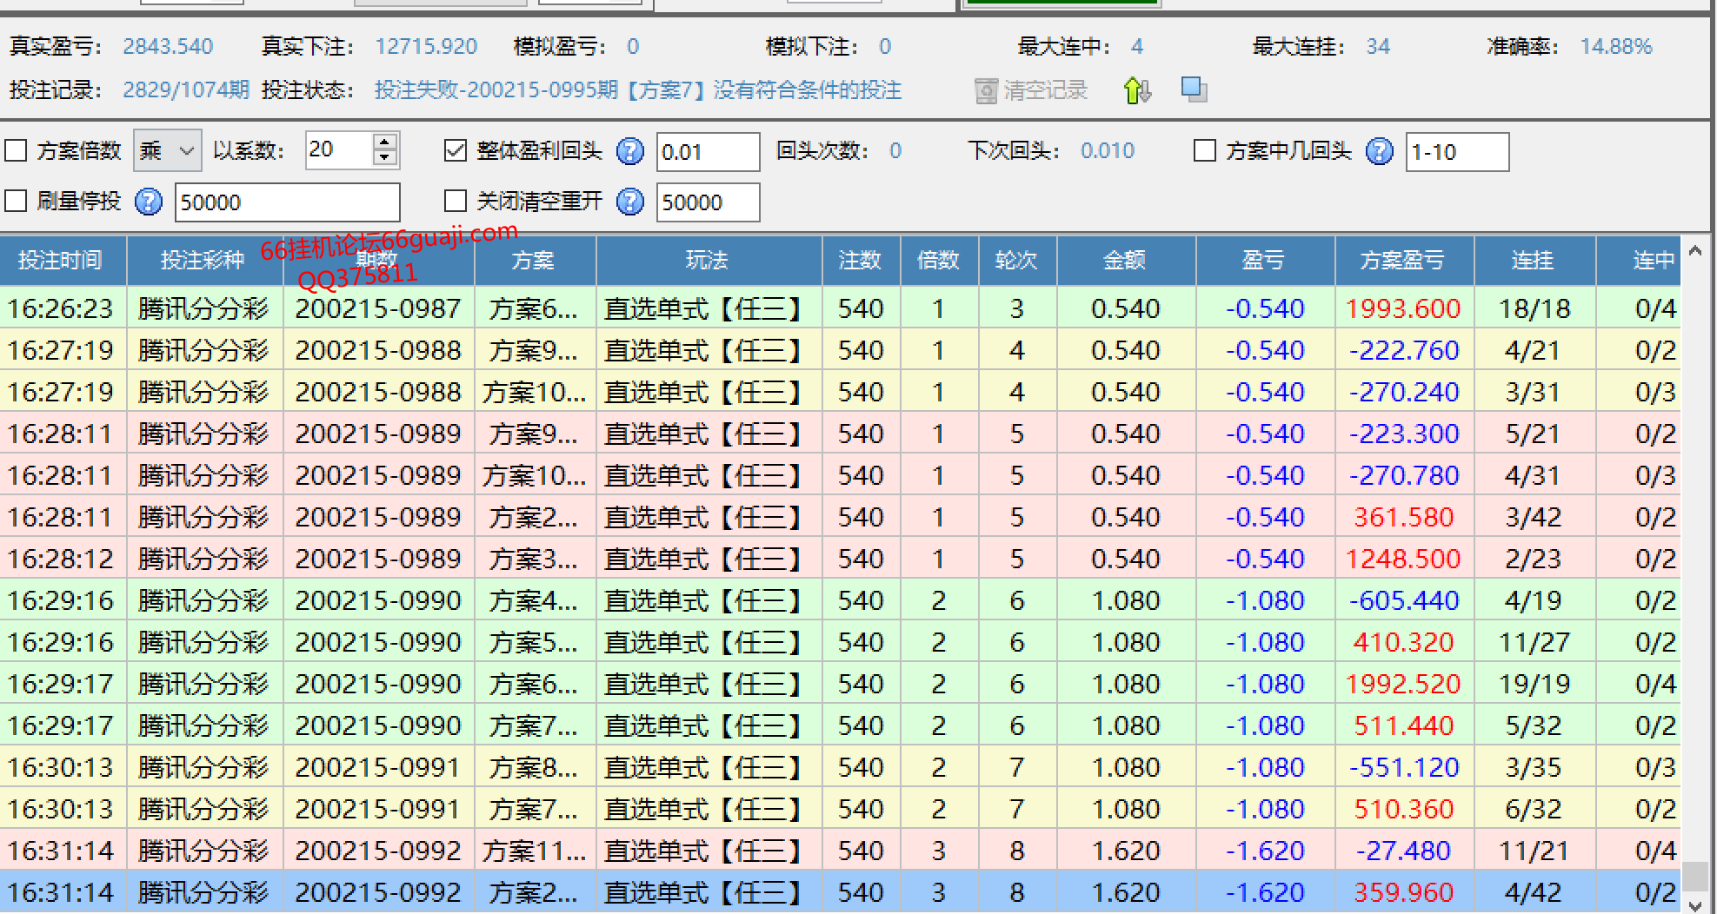Uncheck the 整体盈利回头 checkbox
This screenshot has width=1717, height=914.
tap(455, 151)
